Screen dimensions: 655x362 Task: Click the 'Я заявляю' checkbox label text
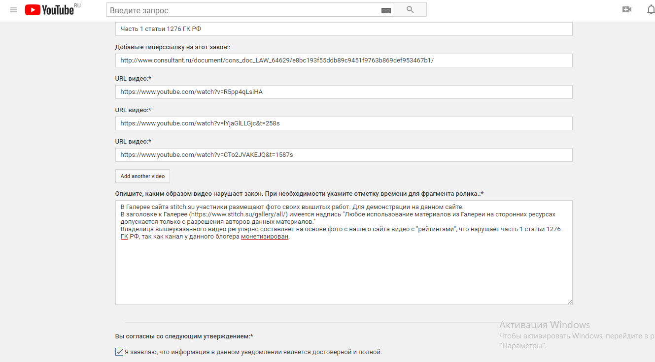pyautogui.click(x=253, y=352)
